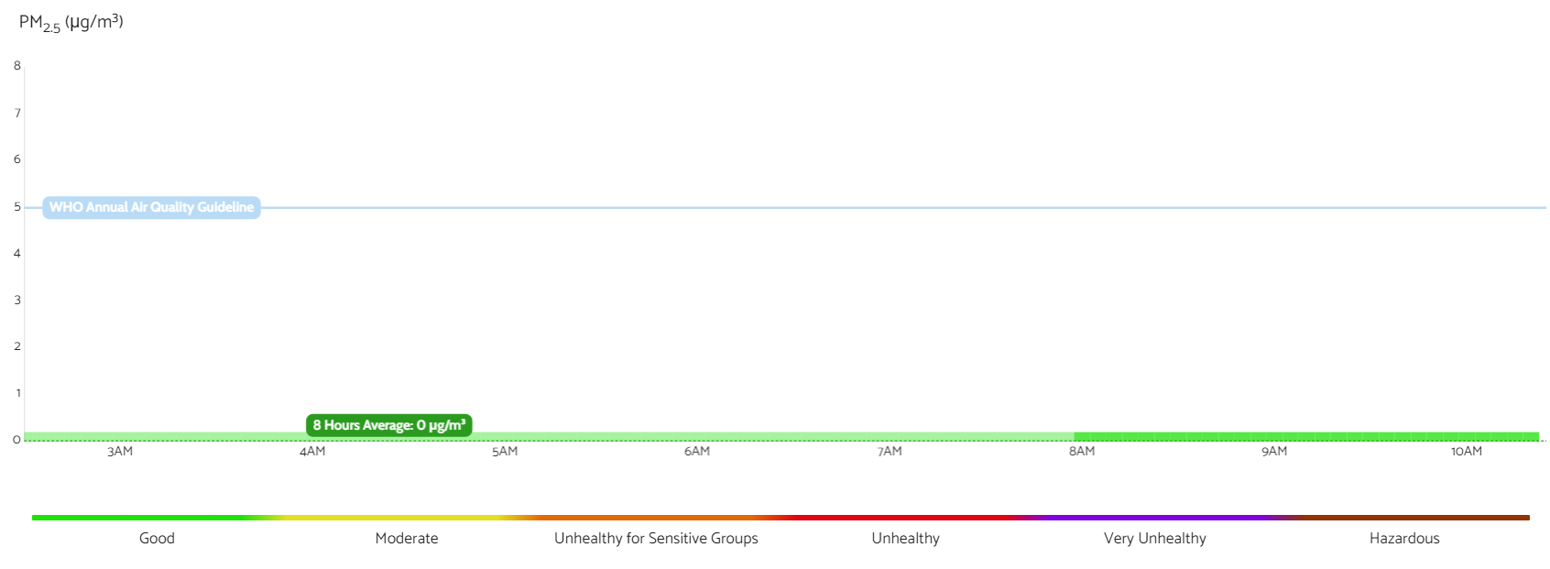Select the 3AM time axis label

(120, 452)
